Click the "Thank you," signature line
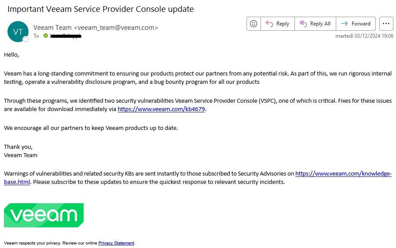 coord(18,147)
